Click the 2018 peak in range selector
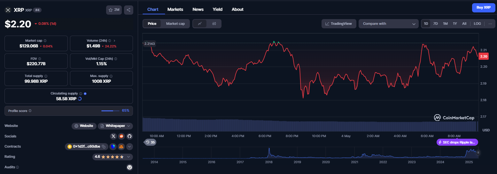Image resolution: width=497 pixels, height=174 pixels. (x=269, y=152)
